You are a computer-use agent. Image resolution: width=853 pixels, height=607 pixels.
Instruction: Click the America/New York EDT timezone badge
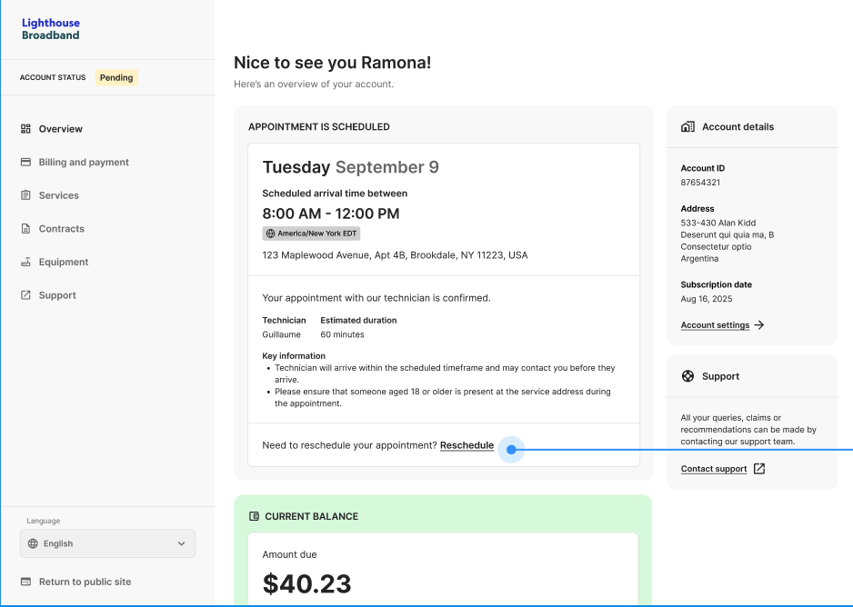(311, 234)
